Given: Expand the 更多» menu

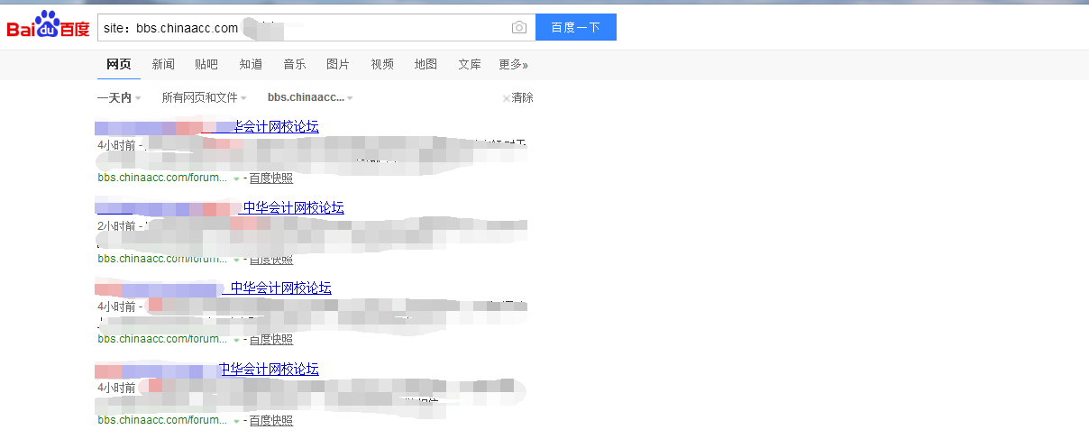Looking at the screenshot, I should coord(513,64).
